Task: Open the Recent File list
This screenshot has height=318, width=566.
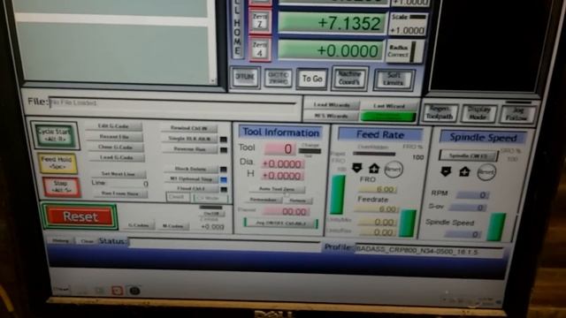Action: [x=114, y=137]
